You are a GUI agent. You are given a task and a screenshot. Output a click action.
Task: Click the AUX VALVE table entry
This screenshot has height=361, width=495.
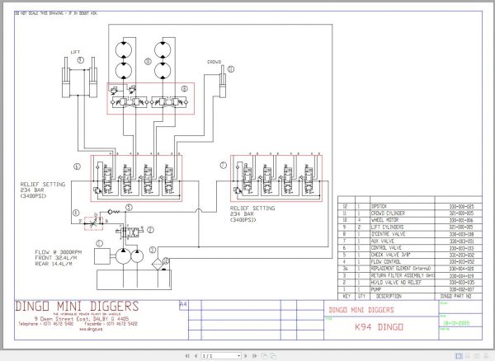click(382, 241)
